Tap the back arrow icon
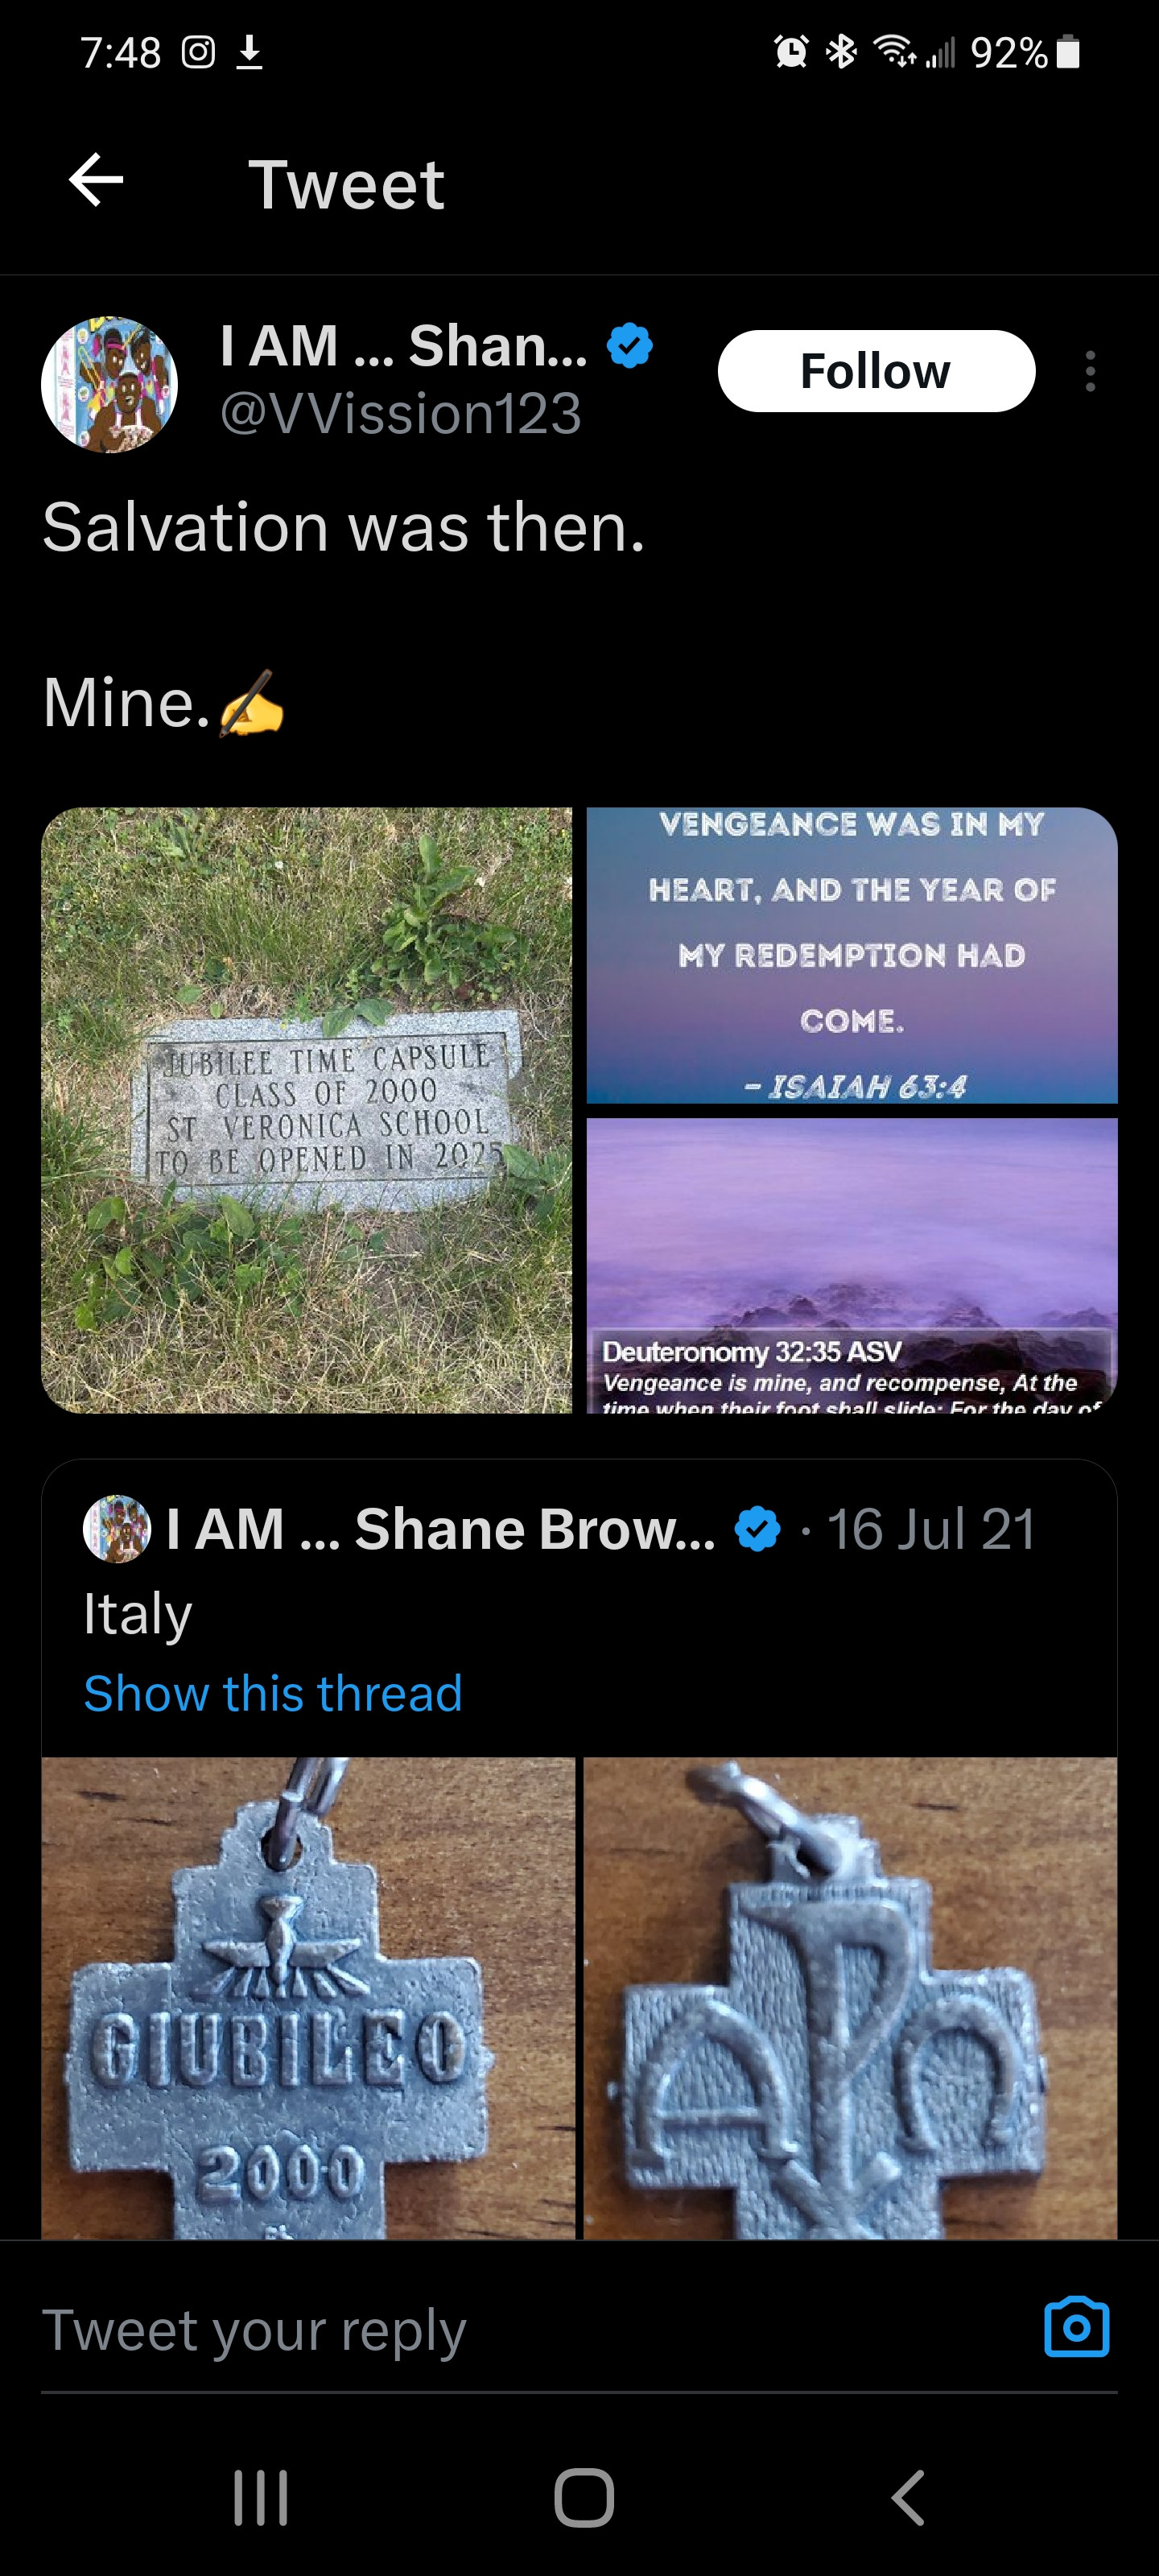This screenshot has width=1159, height=2576. [x=96, y=181]
